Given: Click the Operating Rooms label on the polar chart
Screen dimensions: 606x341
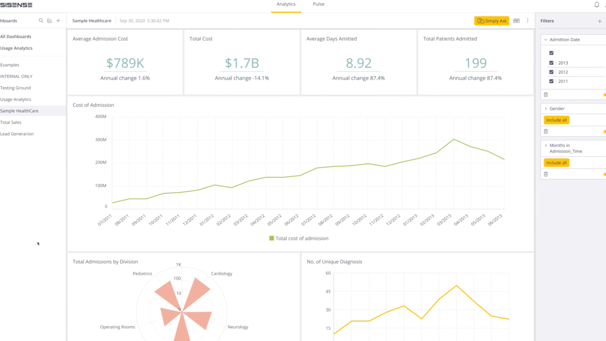Looking at the screenshot, I should click(118, 327).
